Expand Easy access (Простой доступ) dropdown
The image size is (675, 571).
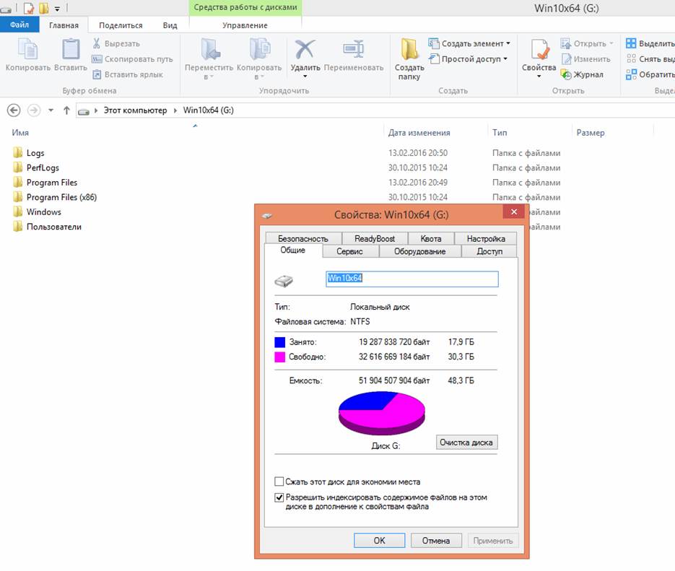[505, 59]
